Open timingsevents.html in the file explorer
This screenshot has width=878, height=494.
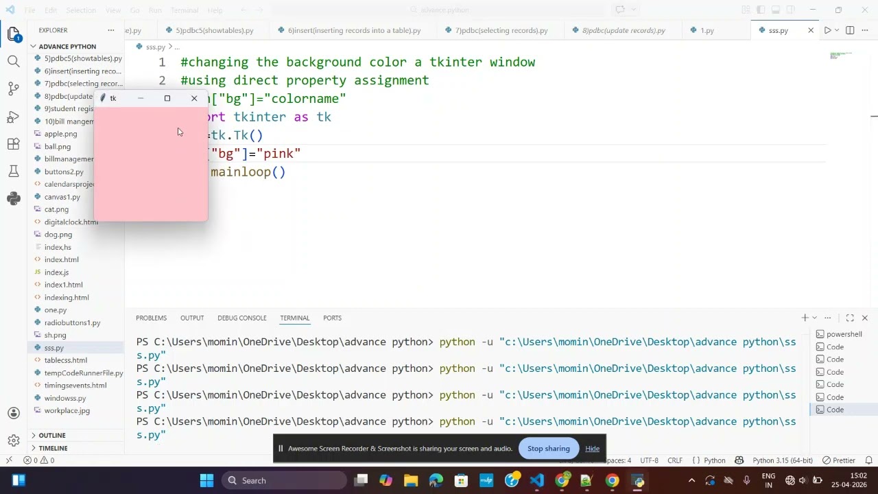[75, 386]
